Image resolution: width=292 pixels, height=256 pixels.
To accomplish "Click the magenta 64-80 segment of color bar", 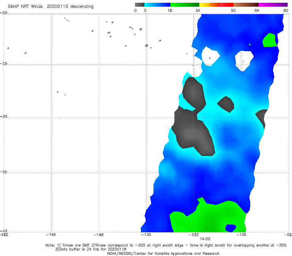I will (273, 5).
